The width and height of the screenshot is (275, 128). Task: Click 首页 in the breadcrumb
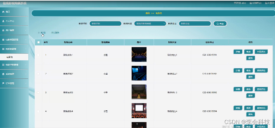[x=148, y=13]
